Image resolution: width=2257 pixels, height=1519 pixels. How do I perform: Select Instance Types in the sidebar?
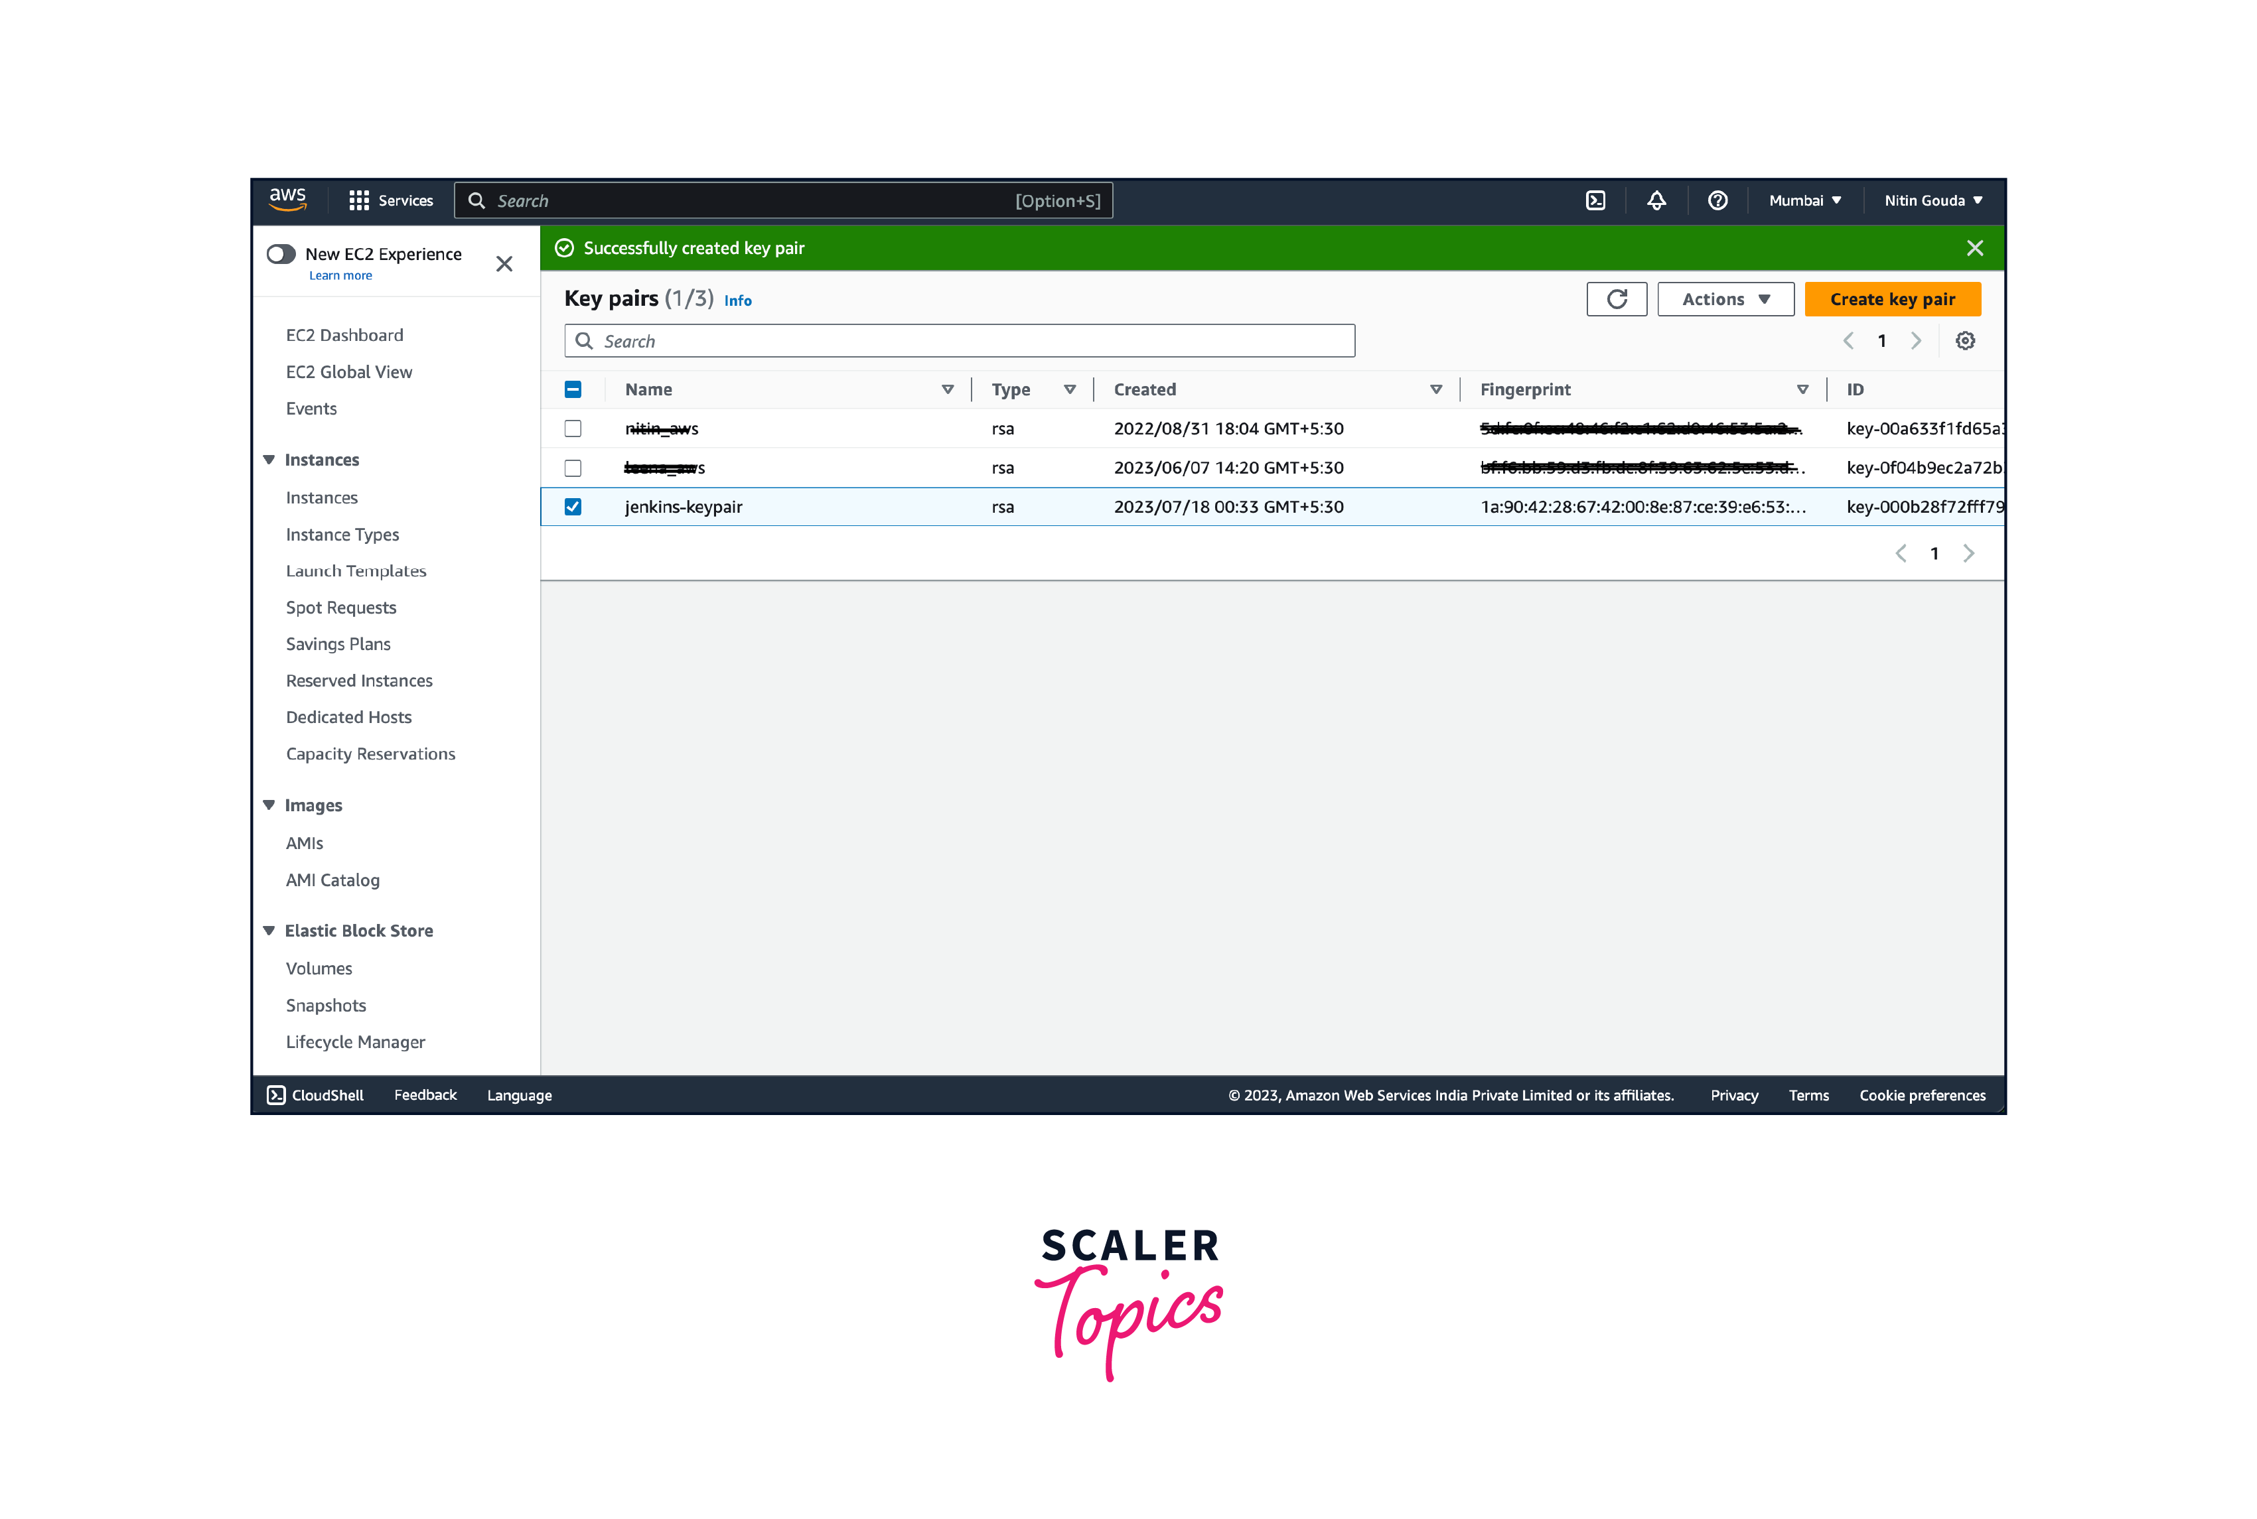341,534
